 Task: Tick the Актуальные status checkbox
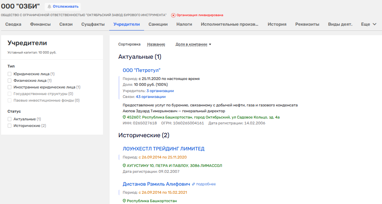(x=10, y=119)
